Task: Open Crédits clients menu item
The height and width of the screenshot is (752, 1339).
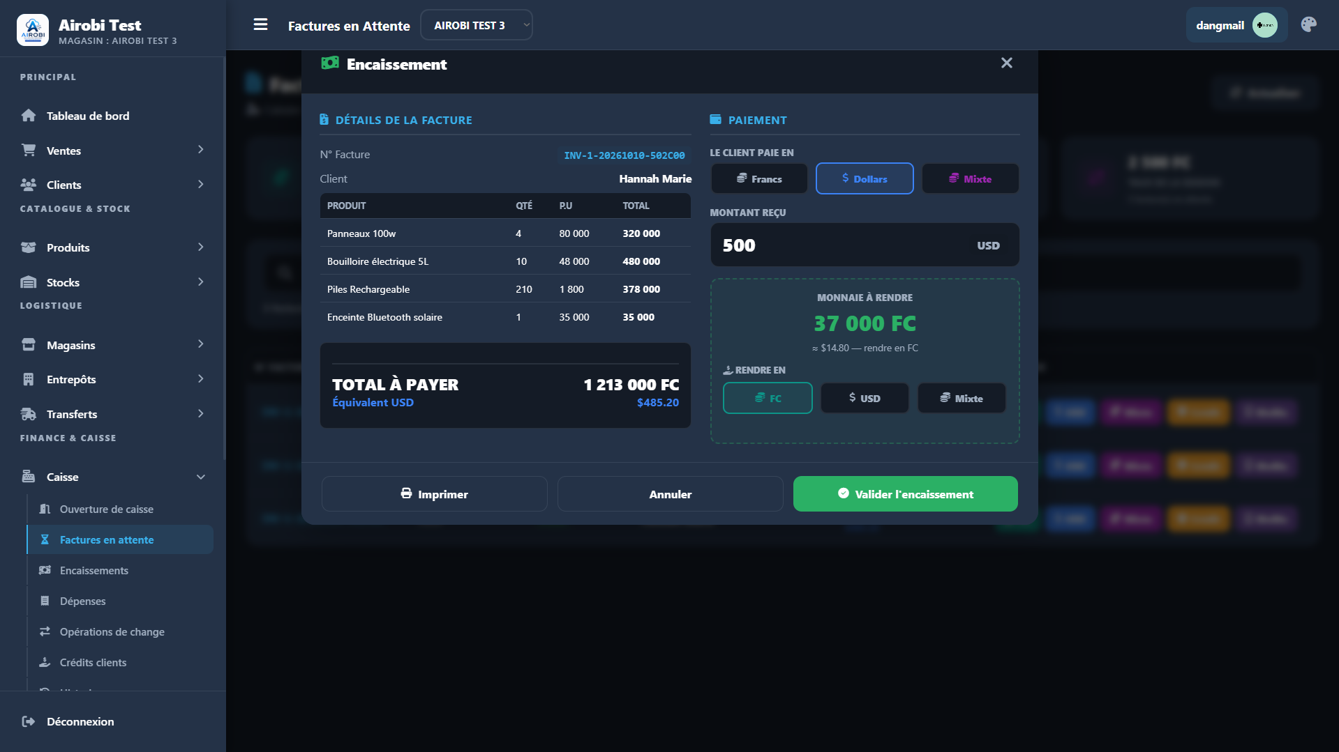Action: point(120,662)
